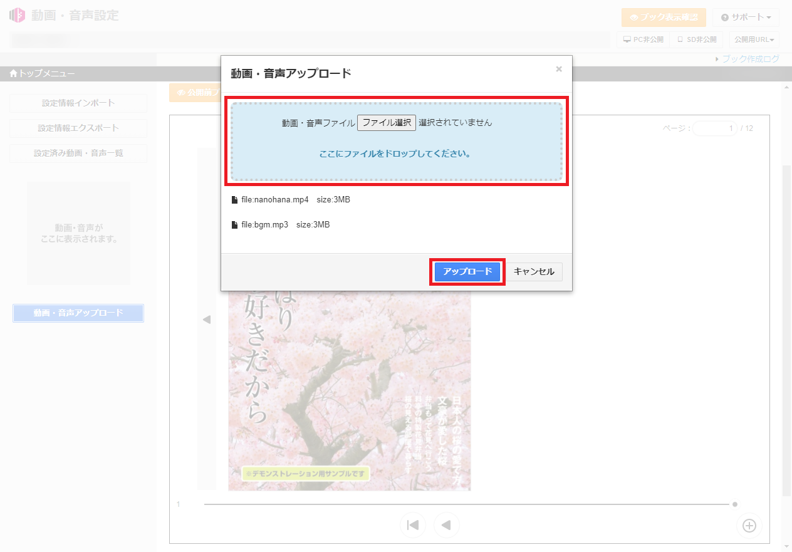Click the ブック表示確認 eye button
The height and width of the screenshot is (552, 792).
click(664, 18)
